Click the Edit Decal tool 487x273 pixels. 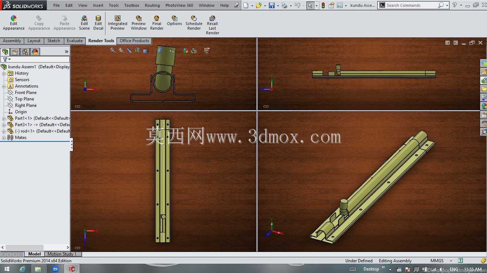tap(98, 23)
